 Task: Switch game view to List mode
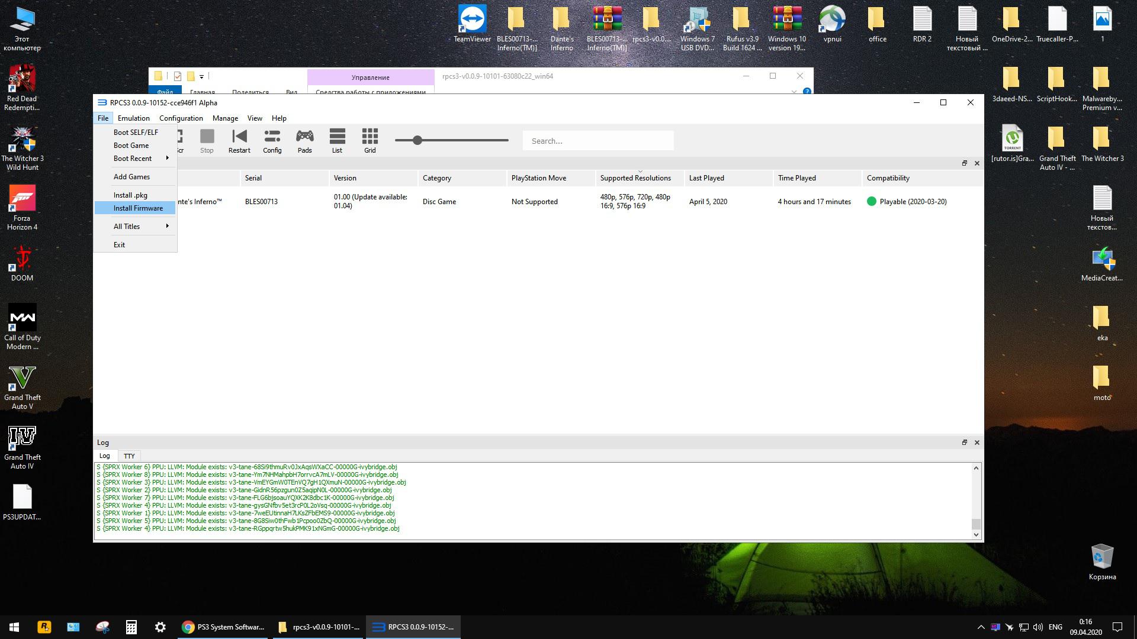coord(337,141)
